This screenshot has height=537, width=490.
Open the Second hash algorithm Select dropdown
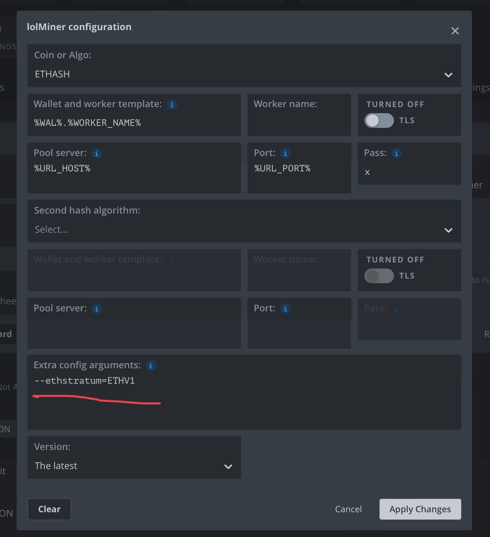tap(244, 221)
